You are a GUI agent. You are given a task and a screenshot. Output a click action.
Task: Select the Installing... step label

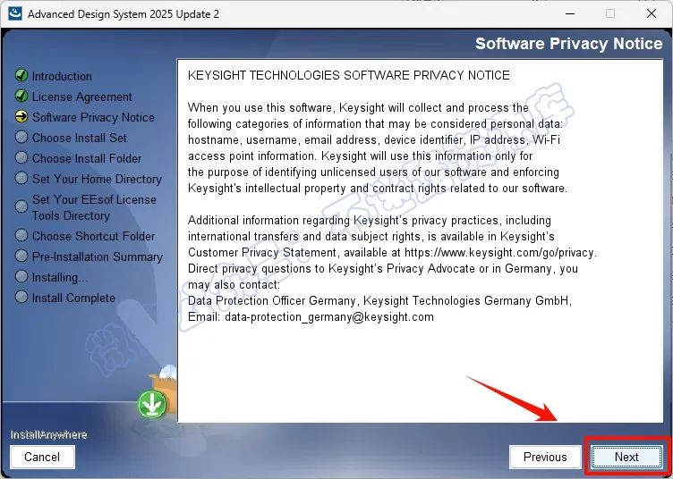click(60, 277)
